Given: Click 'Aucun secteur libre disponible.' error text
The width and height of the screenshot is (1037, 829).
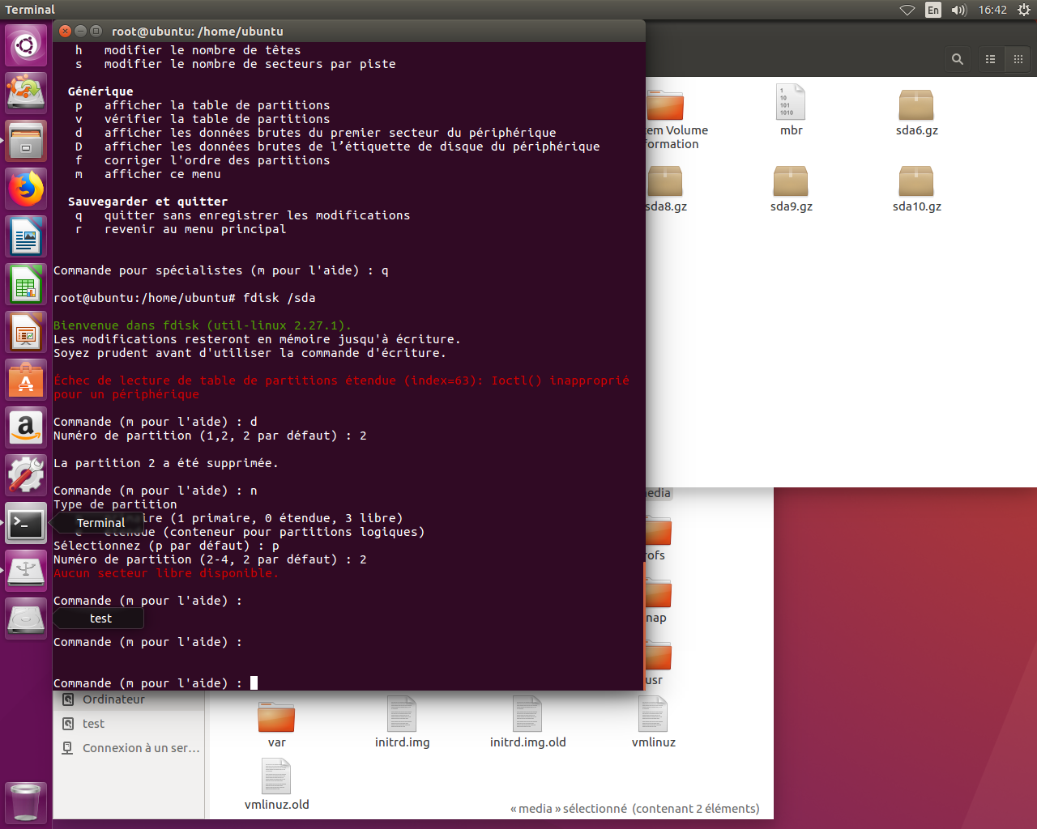Looking at the screenshot, I should pyautogui.click(x=166, y=573).
